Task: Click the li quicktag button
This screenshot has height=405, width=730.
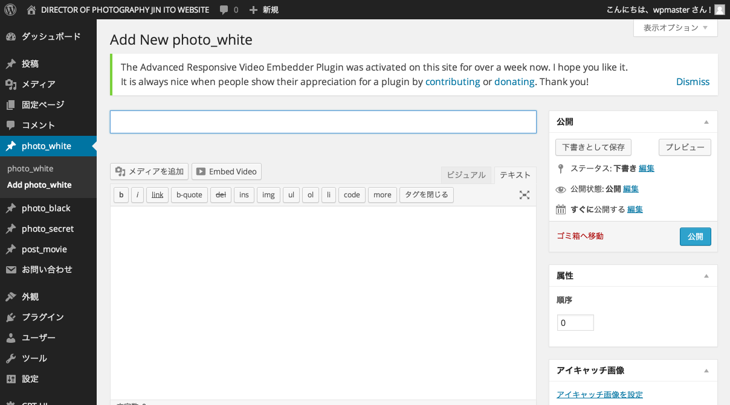Action: coord(328,195)
